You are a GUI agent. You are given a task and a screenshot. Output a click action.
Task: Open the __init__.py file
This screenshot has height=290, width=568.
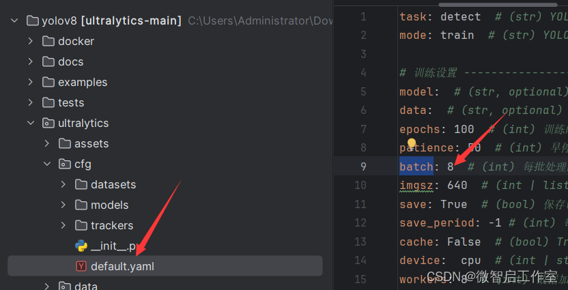coord(114,246)
